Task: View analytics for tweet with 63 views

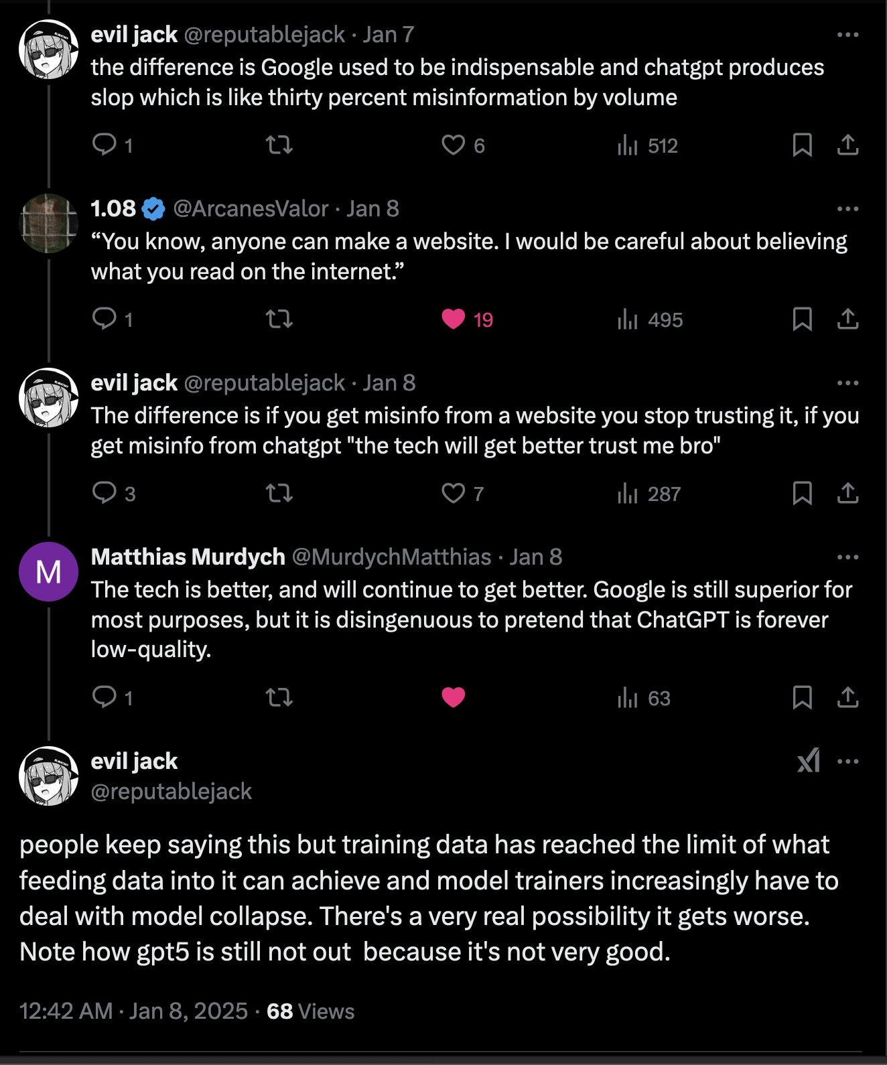Action: [643, 698]
